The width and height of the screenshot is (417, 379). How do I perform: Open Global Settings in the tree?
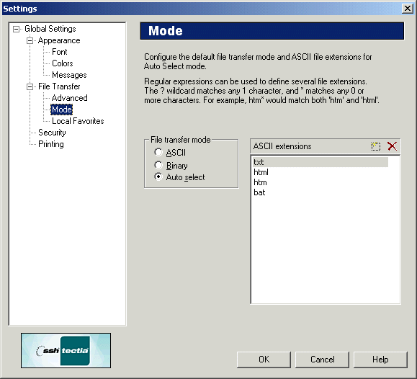click(50, 29)
